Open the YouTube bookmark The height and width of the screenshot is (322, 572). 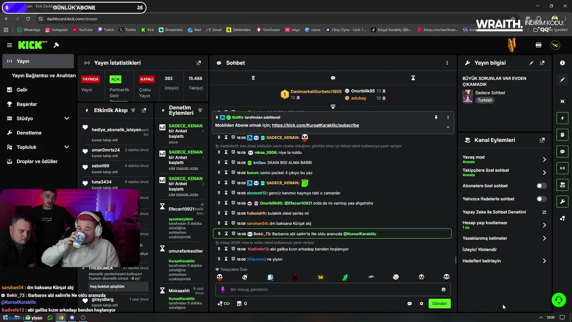[82, 30]
